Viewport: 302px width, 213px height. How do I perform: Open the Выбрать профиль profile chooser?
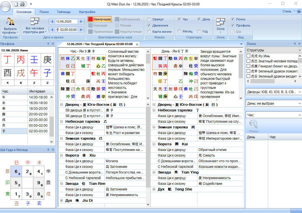(x=10, y=26)
